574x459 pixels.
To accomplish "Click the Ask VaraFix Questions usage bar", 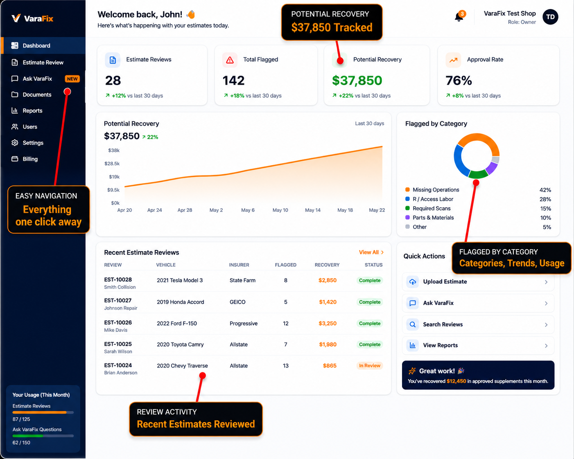I will coord(43,436).
